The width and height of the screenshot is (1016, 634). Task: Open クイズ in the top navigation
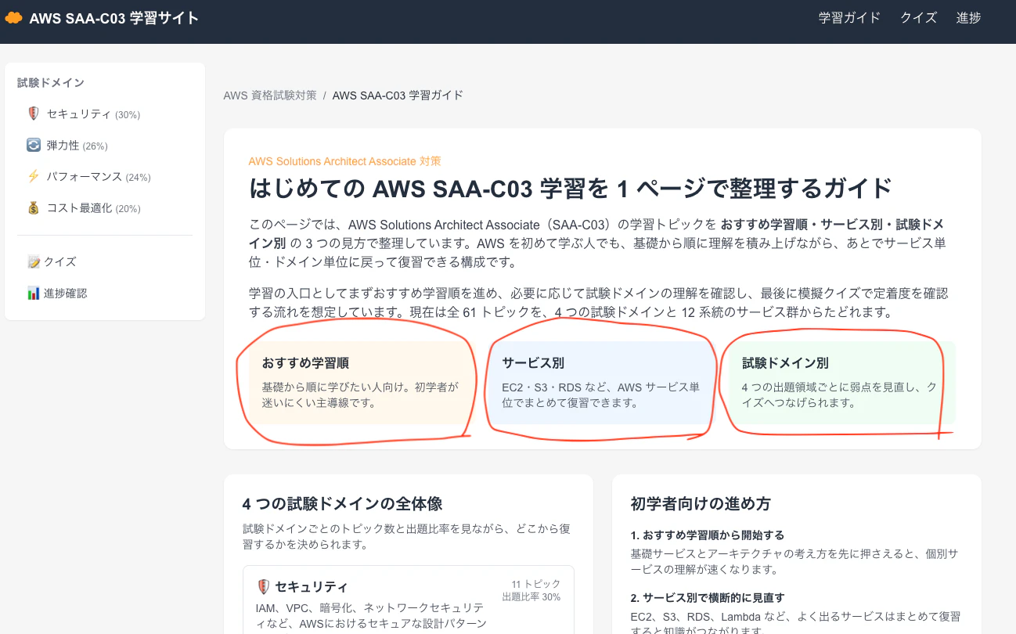(x=918, y=17)
